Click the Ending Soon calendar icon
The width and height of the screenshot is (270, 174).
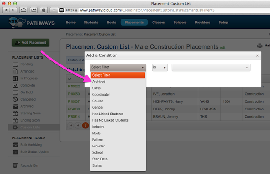pyautogui.click(x=15, y=120)
